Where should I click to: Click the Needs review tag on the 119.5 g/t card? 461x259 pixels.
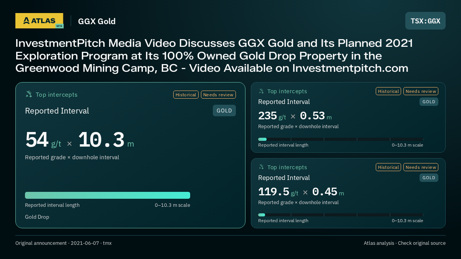click(421, 167)
